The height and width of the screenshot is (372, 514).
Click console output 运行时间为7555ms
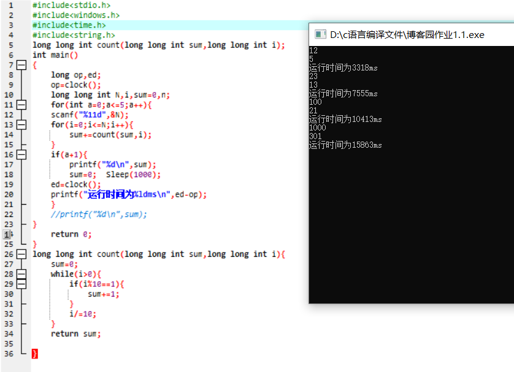pos(343,93)
